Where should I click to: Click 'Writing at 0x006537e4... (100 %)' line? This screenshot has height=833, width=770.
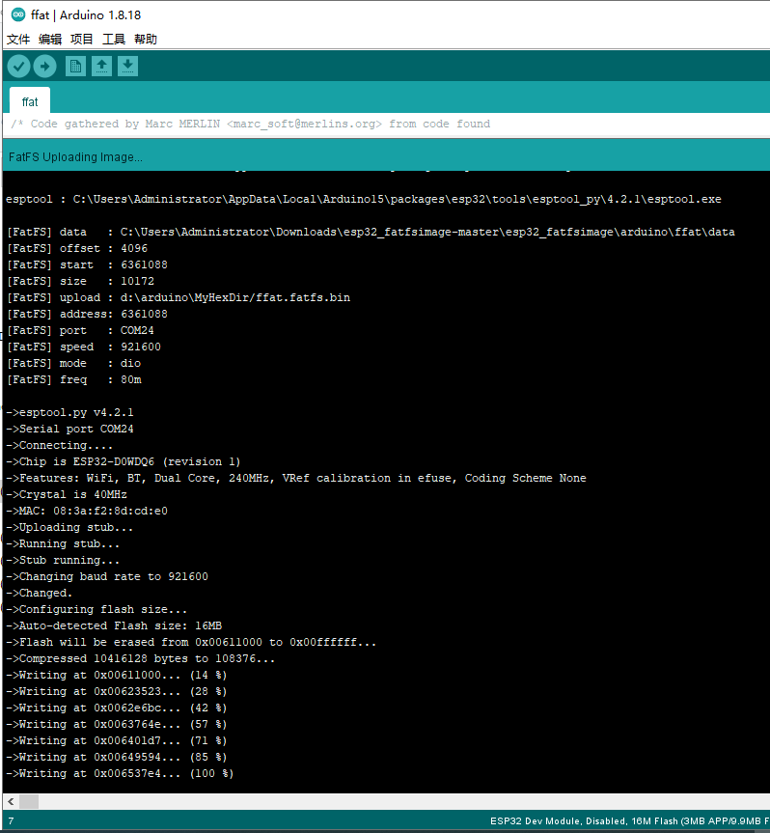(120, 774)
